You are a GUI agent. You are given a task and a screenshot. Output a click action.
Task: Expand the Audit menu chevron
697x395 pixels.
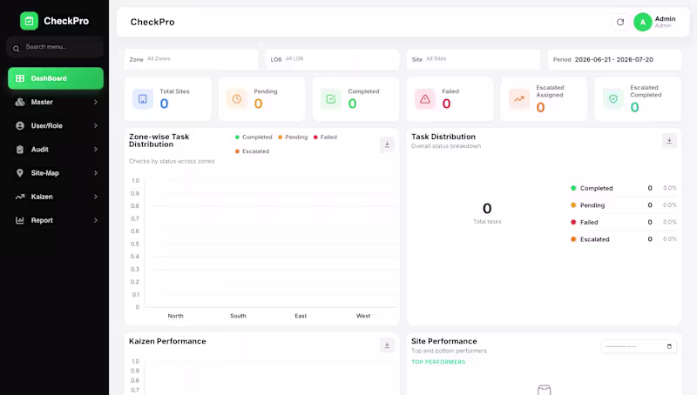[96, 150]
